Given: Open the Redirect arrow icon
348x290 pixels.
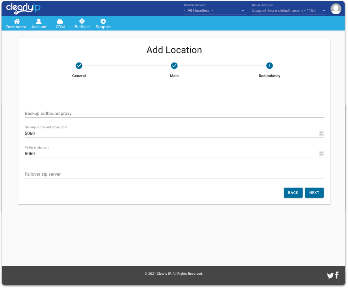Looking at the screenshot, I should 82,21.
